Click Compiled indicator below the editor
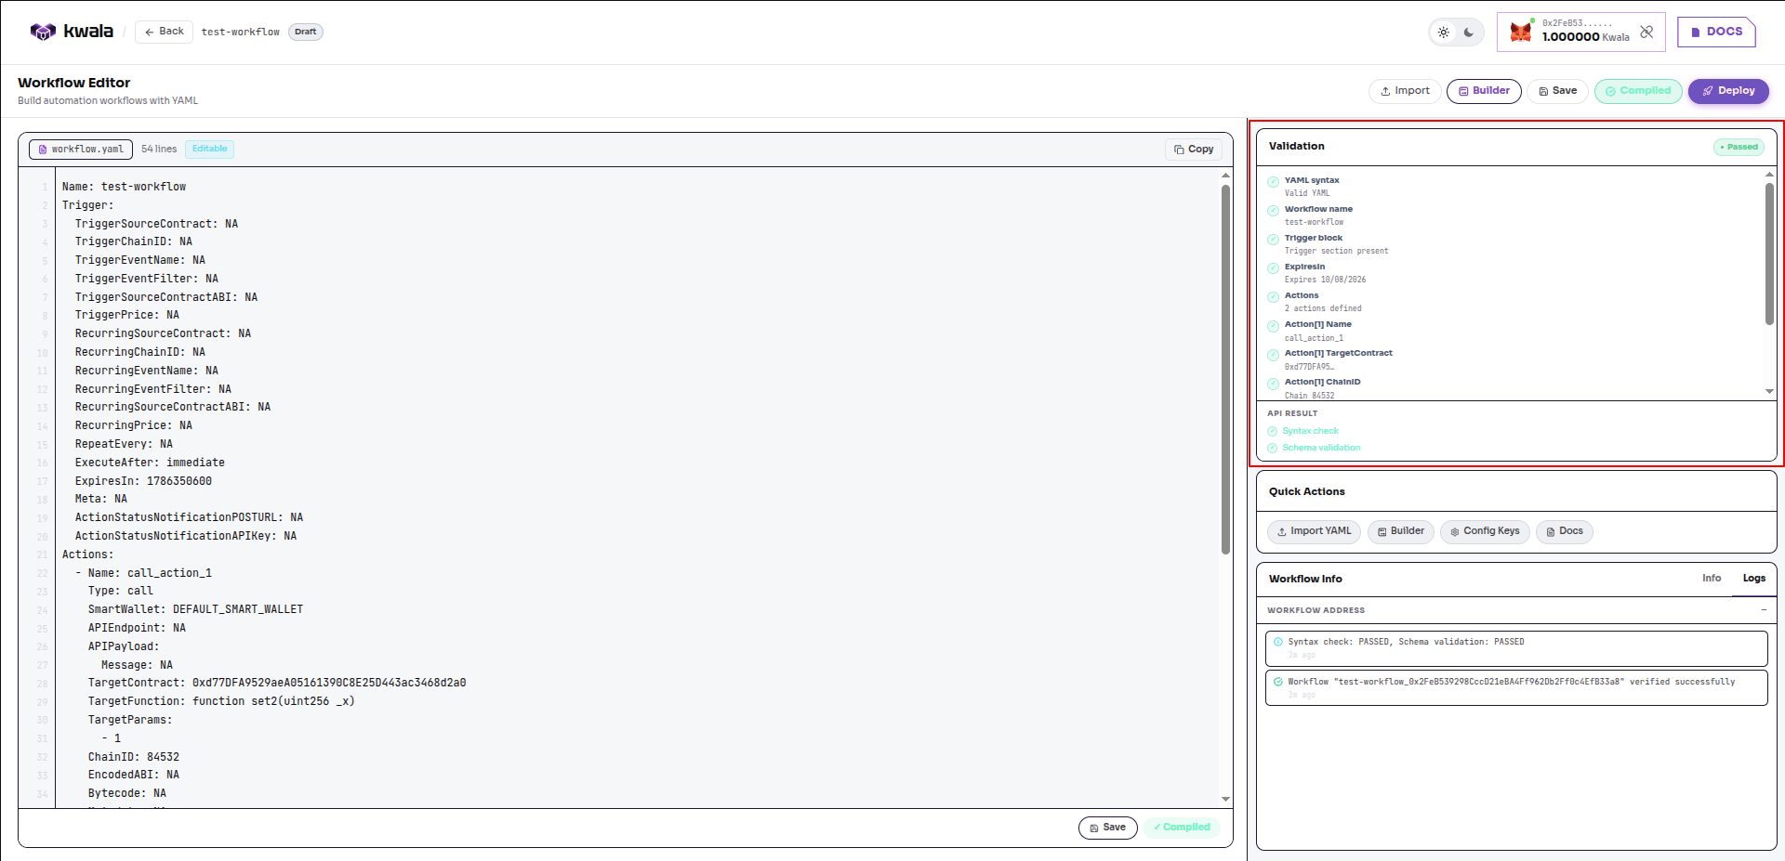This screenshot has height=861, width=1785. pos(1182,828)
